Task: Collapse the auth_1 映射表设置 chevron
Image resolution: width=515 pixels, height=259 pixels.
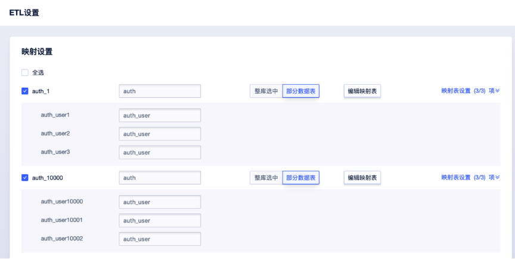Action: (x=497, y=91)
